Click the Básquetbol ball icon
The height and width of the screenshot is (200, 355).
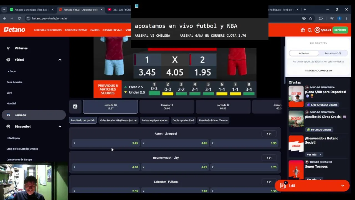tap(8, 126)
